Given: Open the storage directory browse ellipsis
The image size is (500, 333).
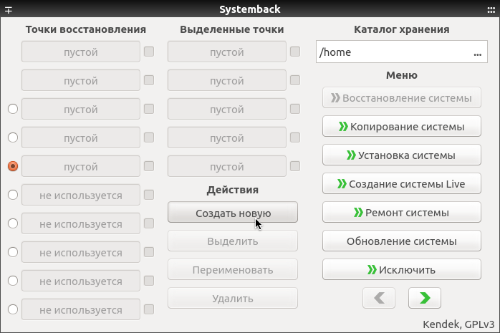Looking at the screenshot, I should click(x=477, y=53).
